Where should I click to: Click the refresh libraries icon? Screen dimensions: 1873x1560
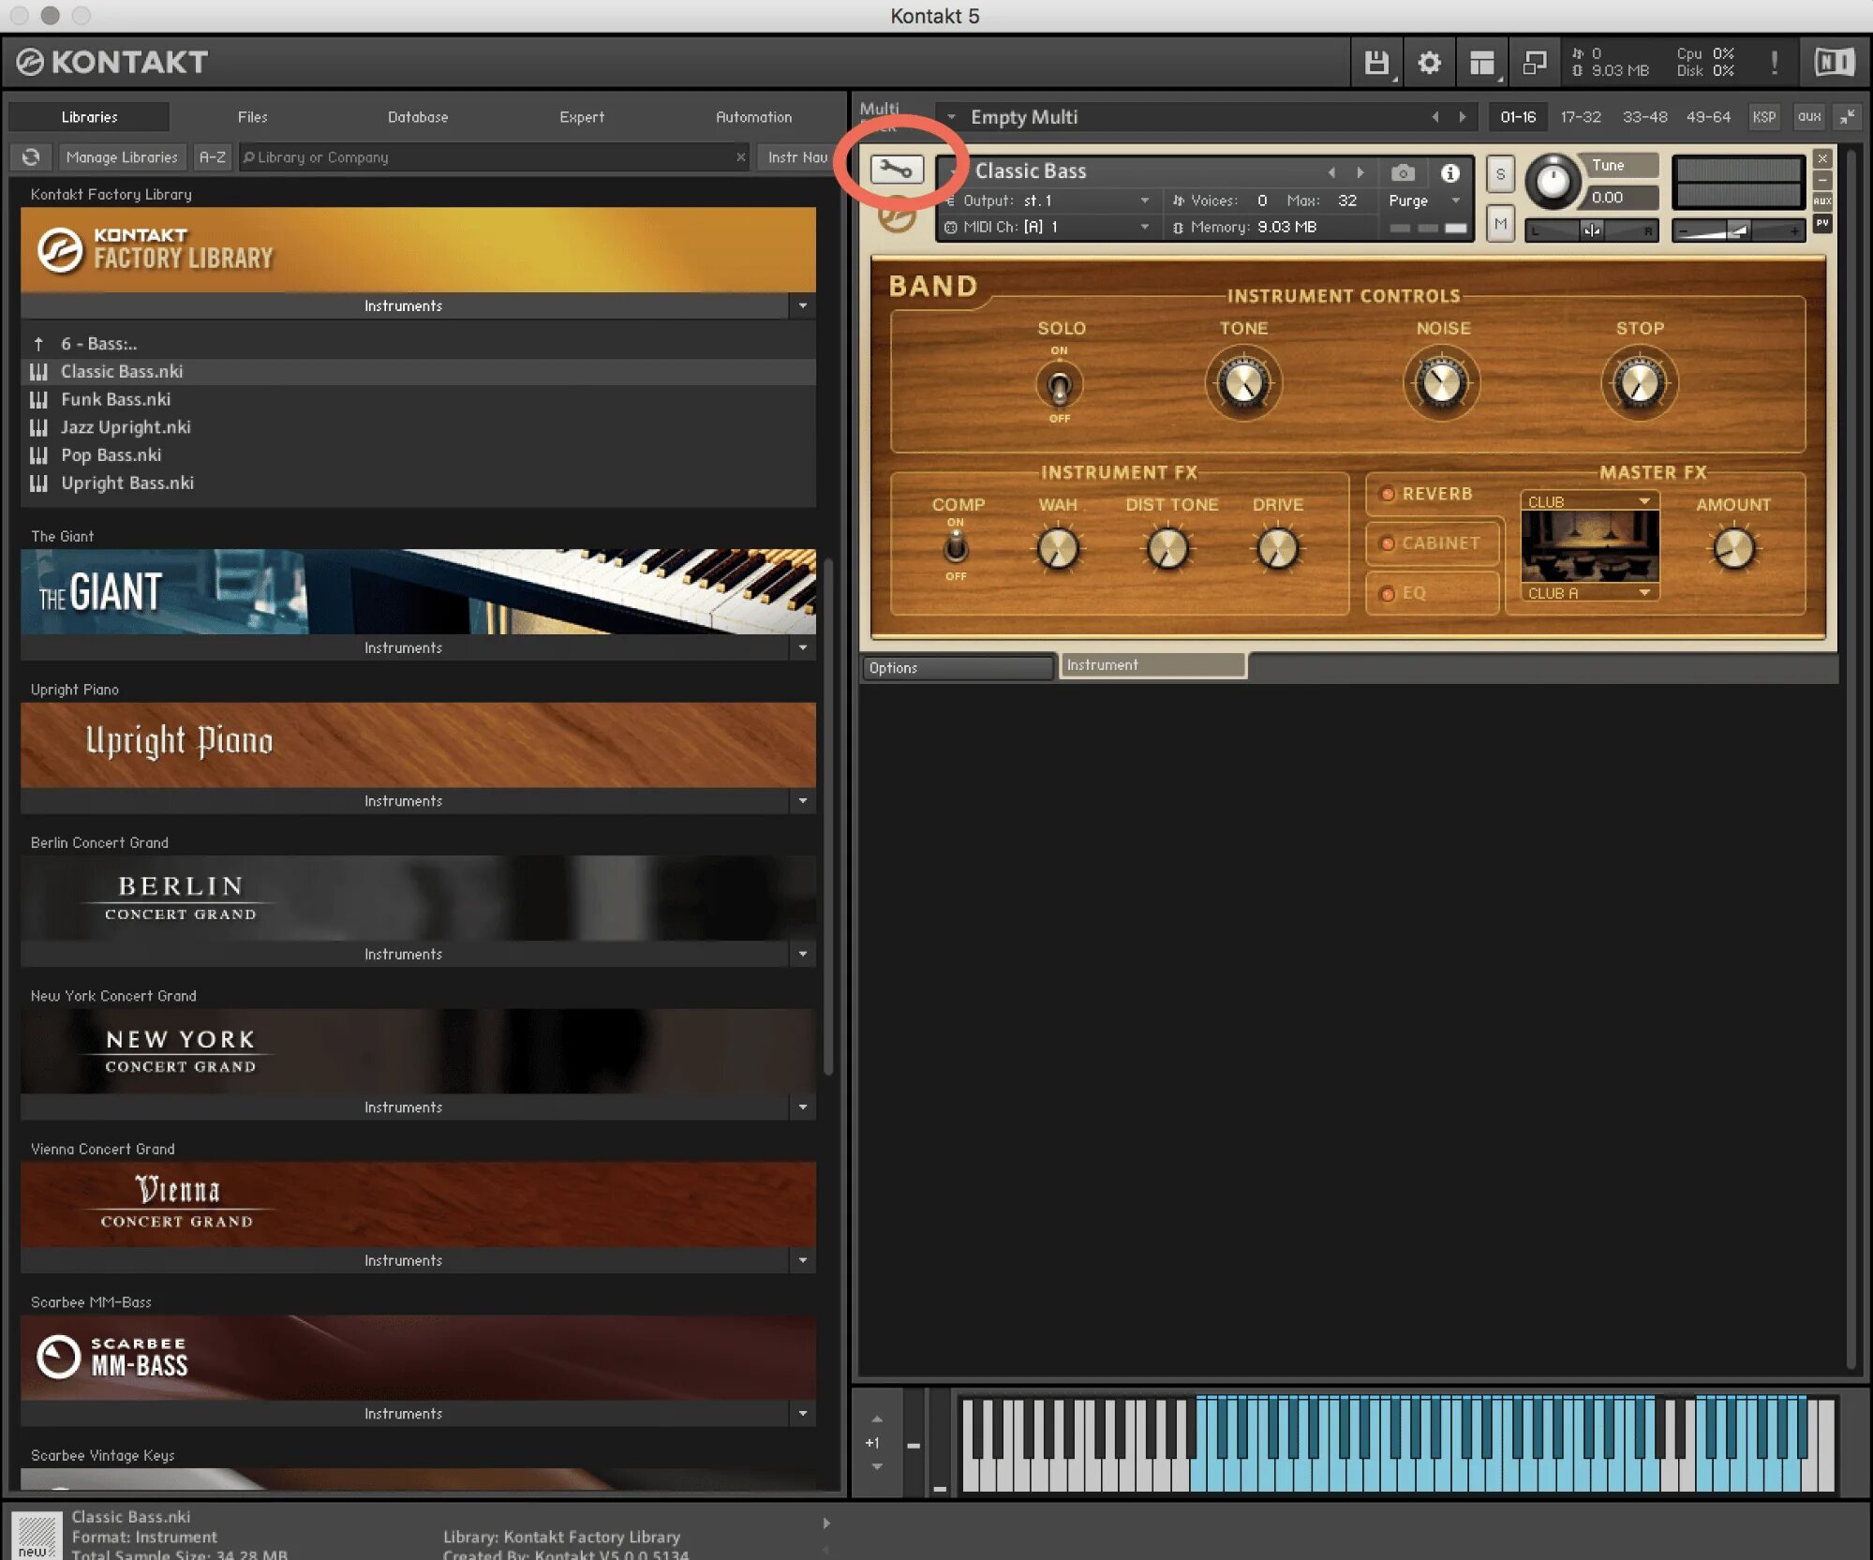pyautogui.click(x=32, y=157)
